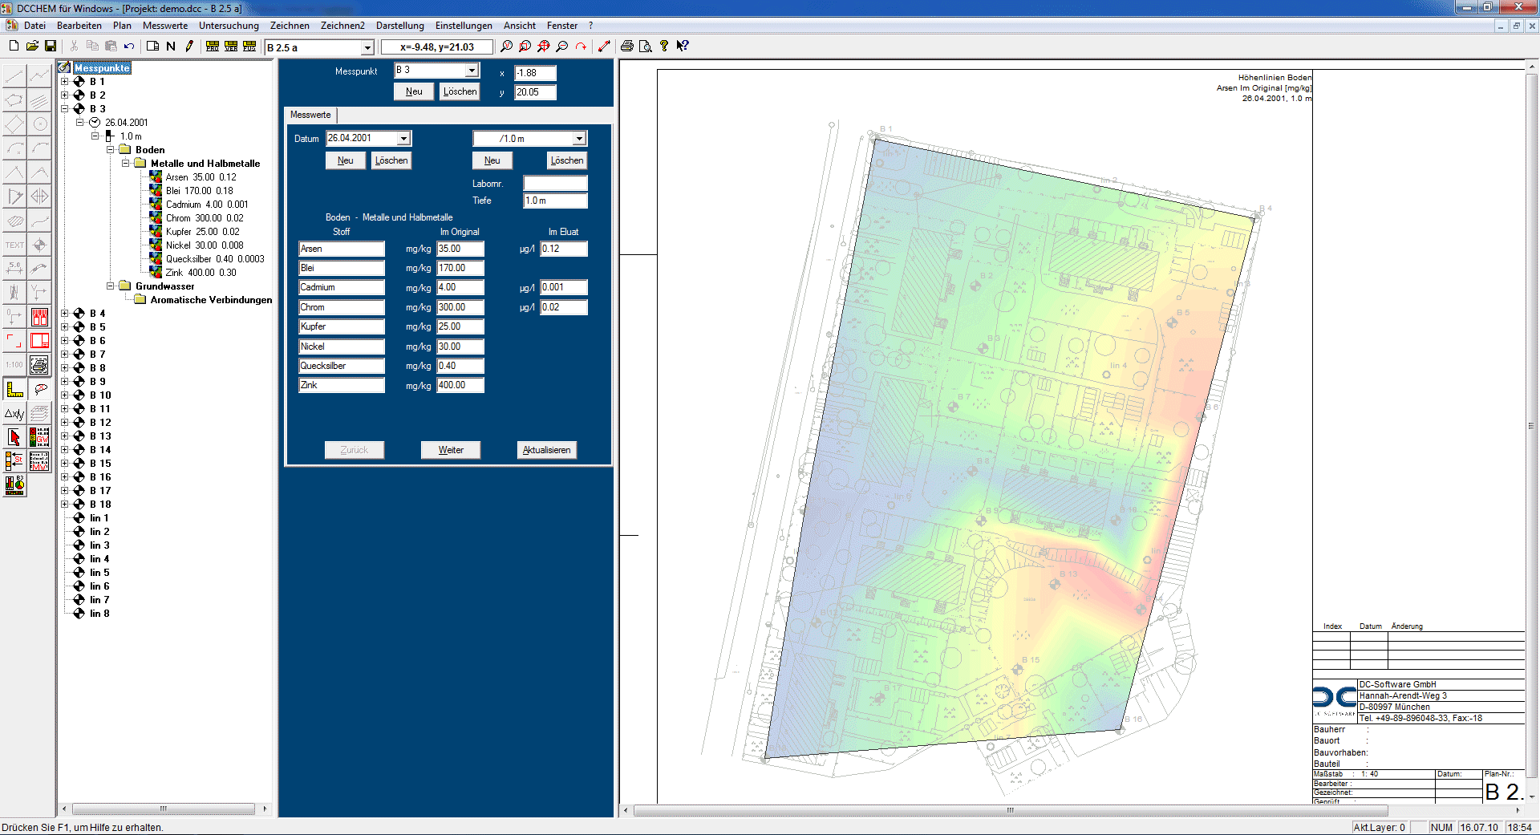Click the red corner brackets icon

(14, 341)
